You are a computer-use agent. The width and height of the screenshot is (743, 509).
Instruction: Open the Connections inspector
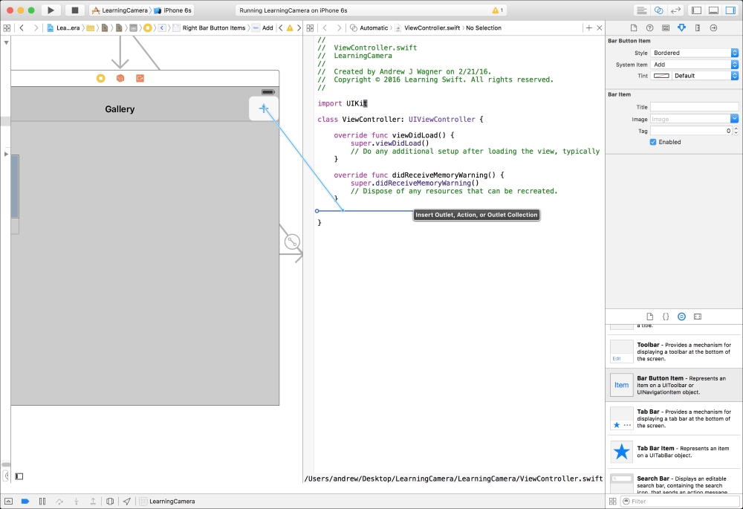(713, 27)
